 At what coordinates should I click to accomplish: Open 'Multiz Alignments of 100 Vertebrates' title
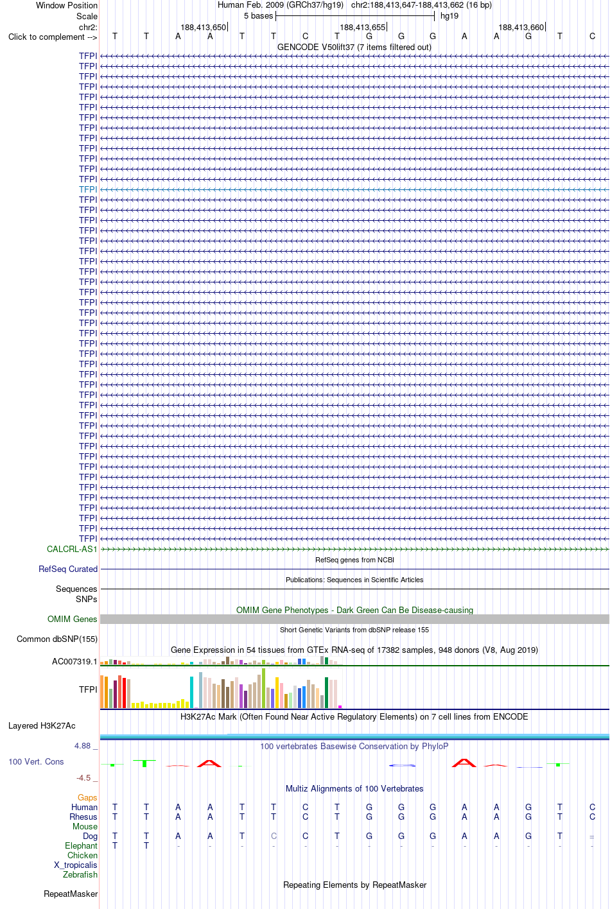354,788
